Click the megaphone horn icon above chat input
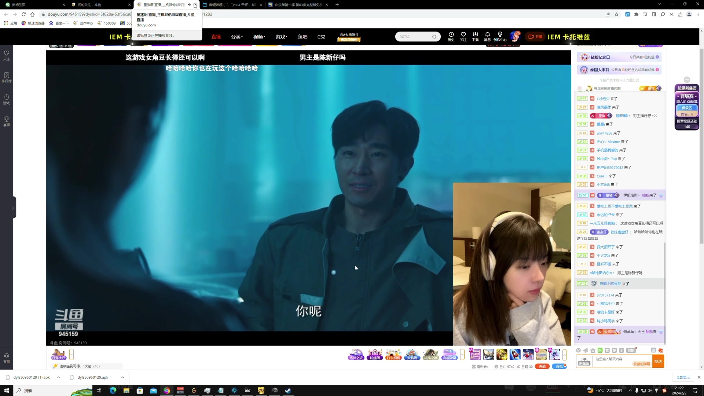704x396 pixels. (586, 350)
